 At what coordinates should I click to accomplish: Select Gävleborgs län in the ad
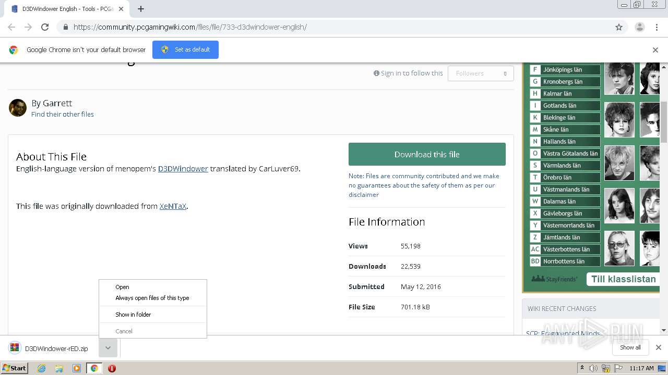tap(565, 214)
